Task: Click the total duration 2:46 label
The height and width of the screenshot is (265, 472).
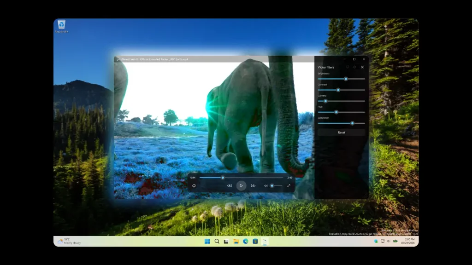Action: (290, 178)
